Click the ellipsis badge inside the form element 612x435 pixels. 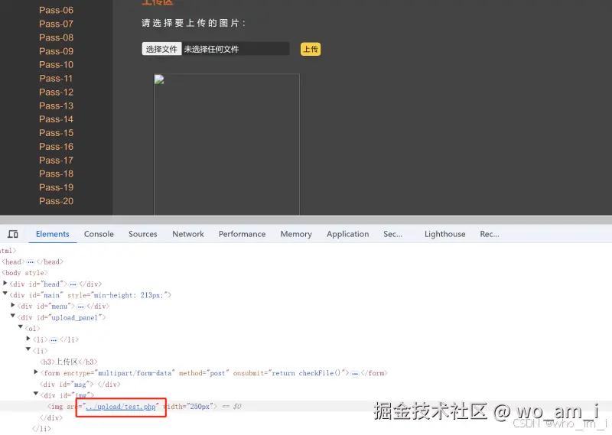click(354, 373)
